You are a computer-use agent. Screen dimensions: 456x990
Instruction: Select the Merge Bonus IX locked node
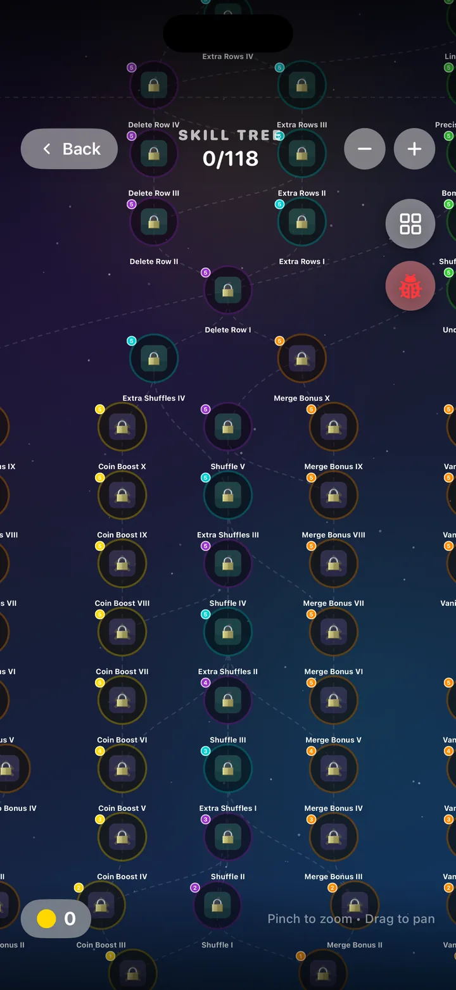click(334, 427)
